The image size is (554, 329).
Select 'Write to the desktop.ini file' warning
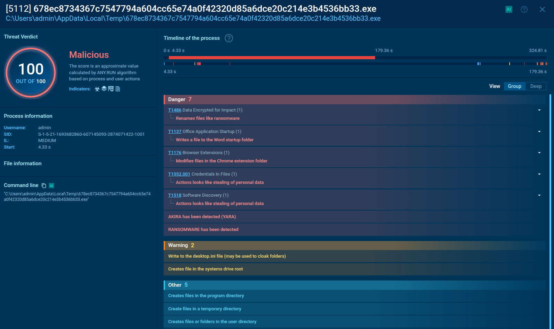(x=355, y=256)
